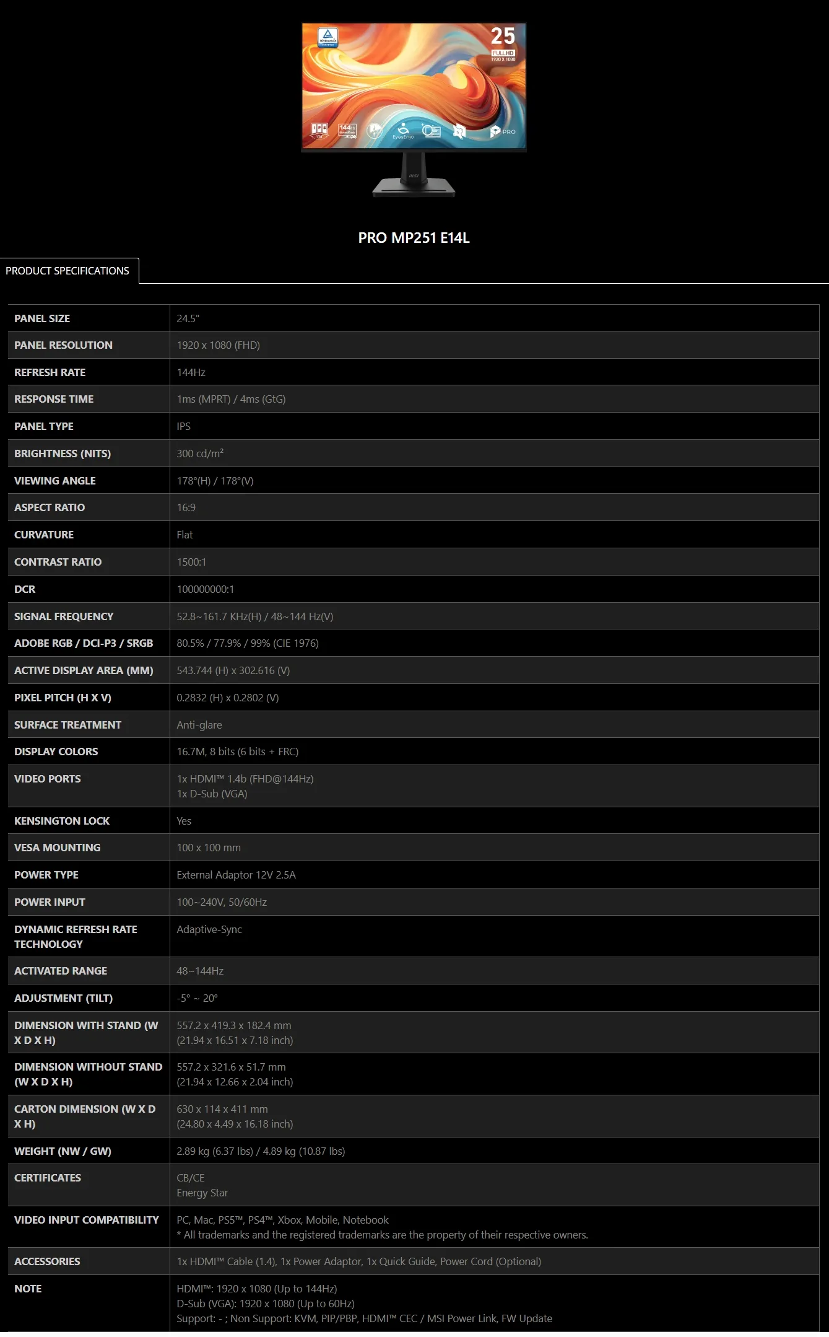Click the Certificates row label

tap(48, 1178)
